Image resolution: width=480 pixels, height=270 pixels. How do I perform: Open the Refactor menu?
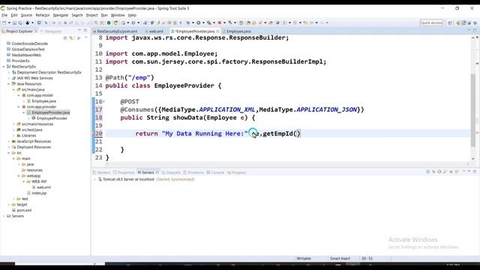click(43, 15)
